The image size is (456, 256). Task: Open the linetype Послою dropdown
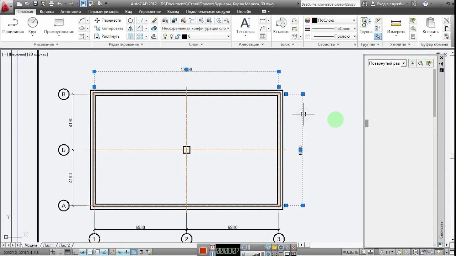(334, 36)
